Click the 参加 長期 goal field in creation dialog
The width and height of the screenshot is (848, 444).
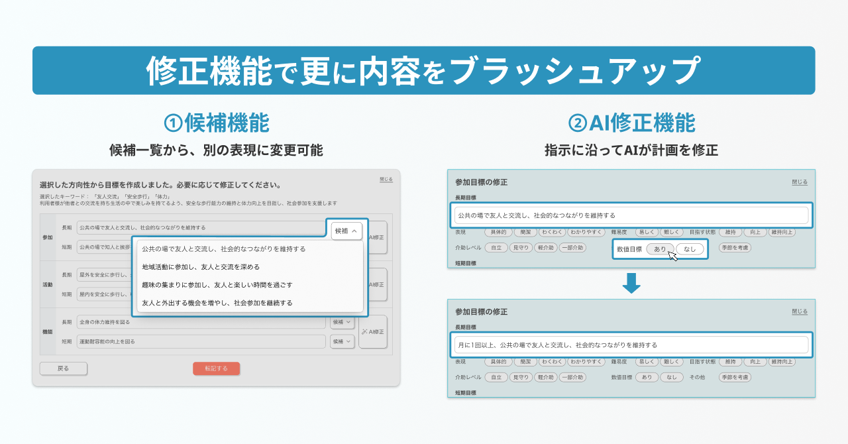click(201, 228)
